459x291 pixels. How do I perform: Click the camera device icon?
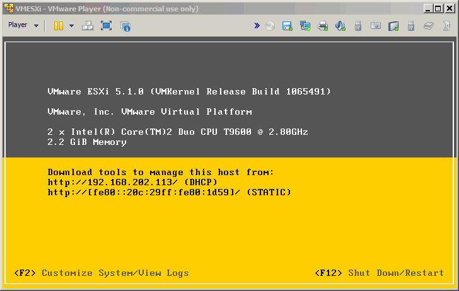pyautogui.click(x=376, y=26)
